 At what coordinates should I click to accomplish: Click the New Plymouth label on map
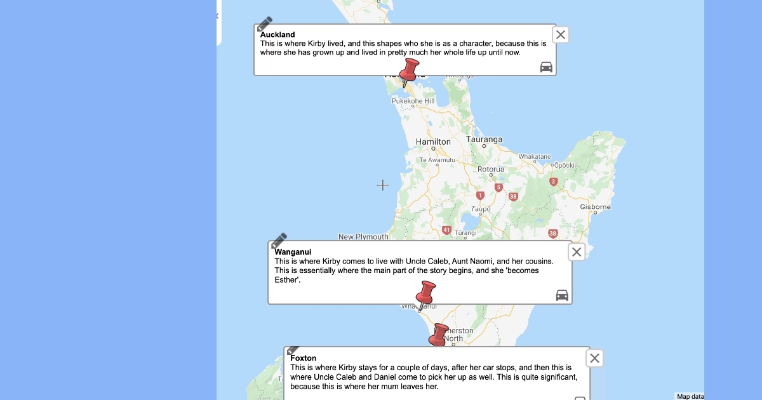click(363, 237)
